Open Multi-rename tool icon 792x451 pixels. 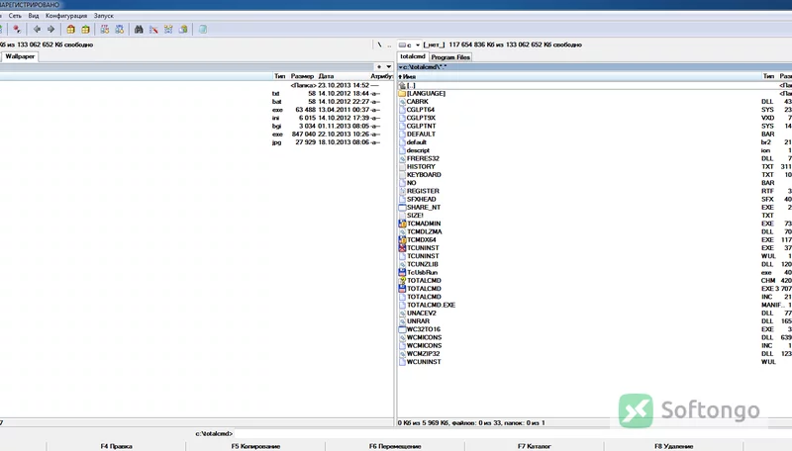pyautogui.click(x=153, y=30)
